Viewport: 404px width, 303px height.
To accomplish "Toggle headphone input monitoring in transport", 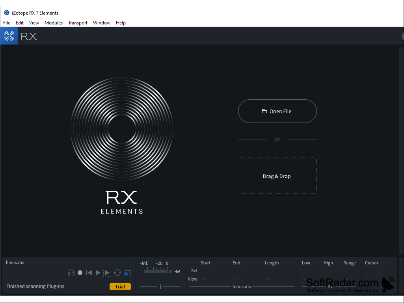I will [71, 273].
